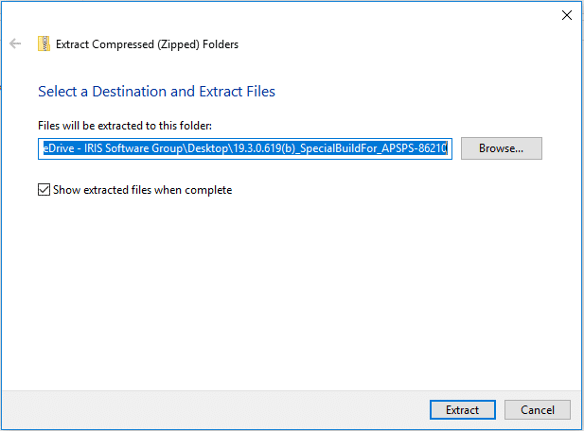Click the back arrow icon
584x431 pixels.
pyautogui.click(x=15, y=43)
